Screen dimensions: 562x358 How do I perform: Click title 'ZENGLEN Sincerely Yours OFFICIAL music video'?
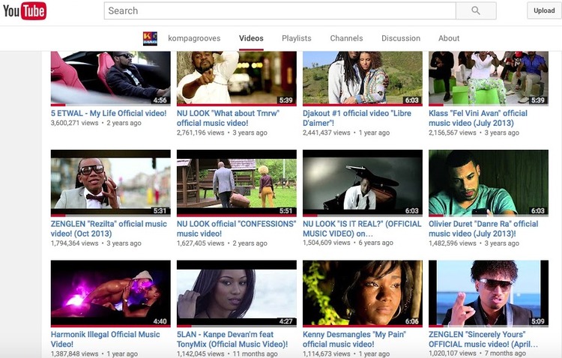pos(483,339)
